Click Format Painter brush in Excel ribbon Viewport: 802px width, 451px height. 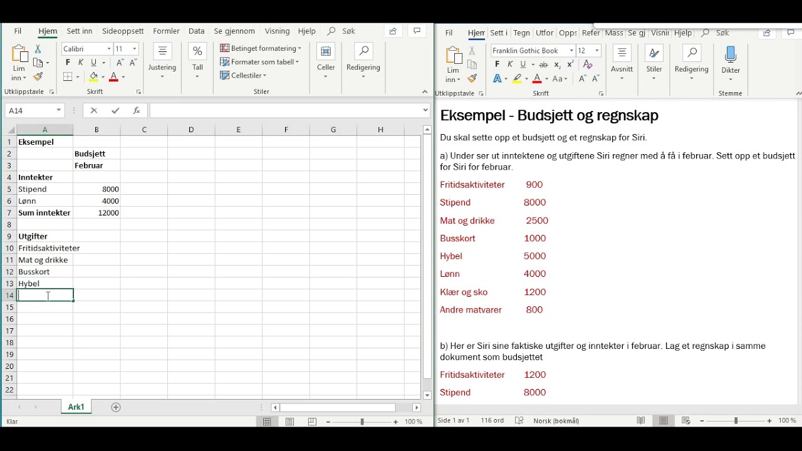pos(38,76)
